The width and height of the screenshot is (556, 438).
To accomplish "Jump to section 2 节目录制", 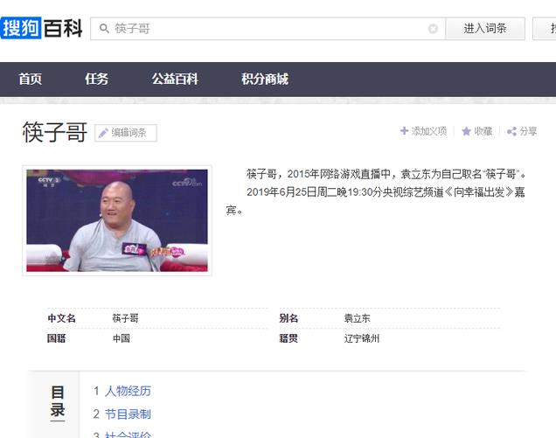I will tap(128, 414).
